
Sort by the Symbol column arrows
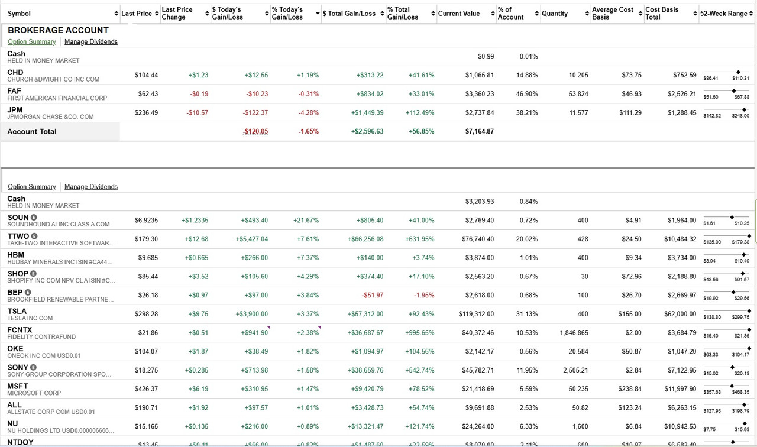[x=117, y=14]
